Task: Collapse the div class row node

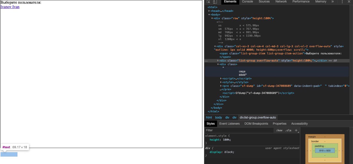Action: click(212, 18)
